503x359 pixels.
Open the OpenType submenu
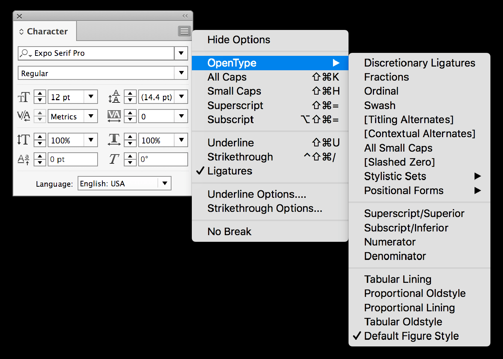pyautogui.click(x=232, y=63)
